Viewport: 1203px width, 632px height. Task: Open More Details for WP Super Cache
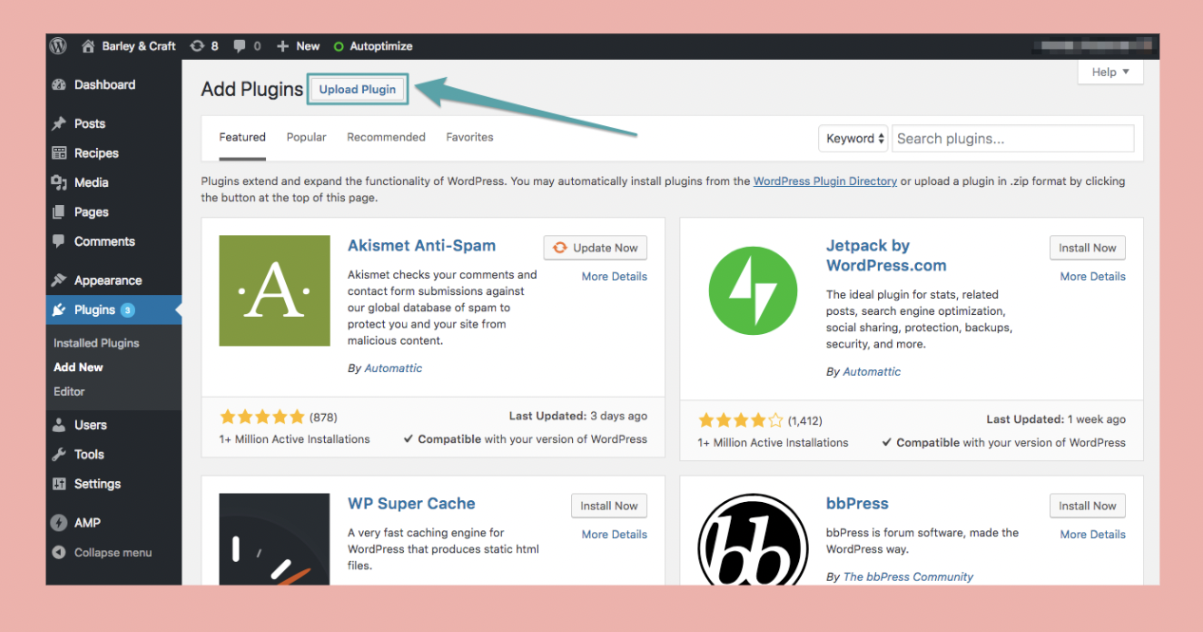(615, 534)
